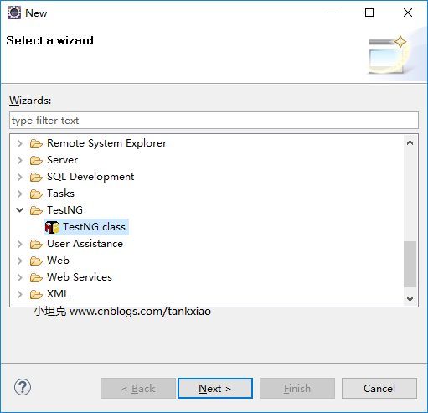Click the SQL Development folder icon

pos(36,177)
